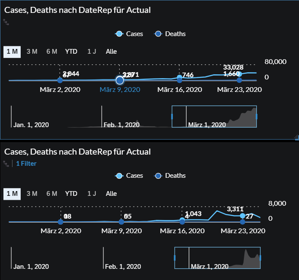Screen dimensions: 299x280
Task: Choose YTD range in the upper chart
Action: pos(71,52)
